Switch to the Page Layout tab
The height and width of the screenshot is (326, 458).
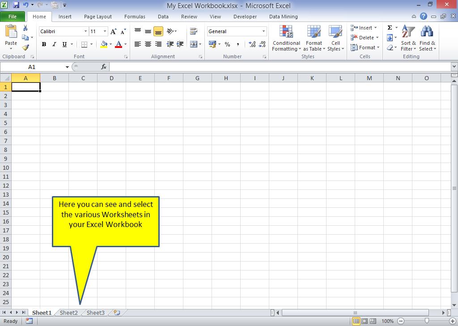tap(98, 17)
